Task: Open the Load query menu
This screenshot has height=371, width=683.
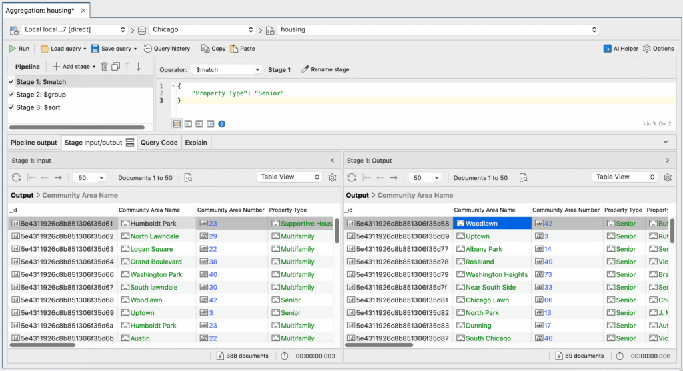Action: (63, 49)
